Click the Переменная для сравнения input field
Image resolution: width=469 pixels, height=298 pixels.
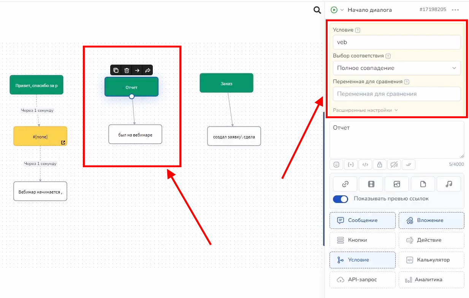coord(396,94)
